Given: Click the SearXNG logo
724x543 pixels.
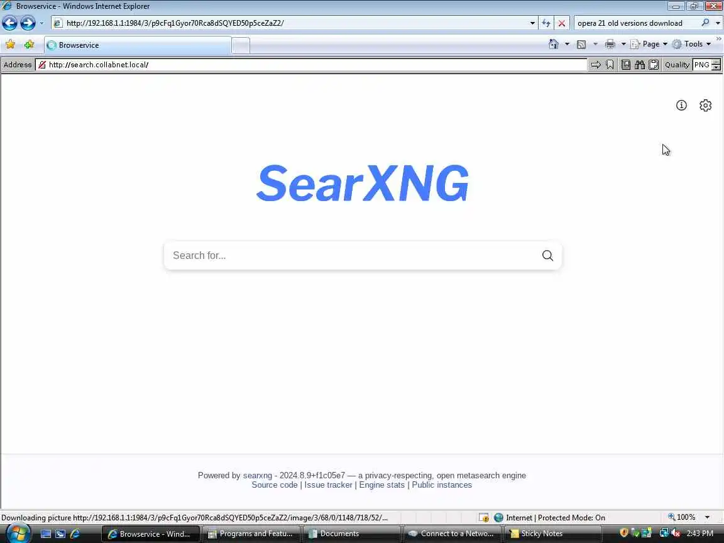Looking at the screenshot, I should point(363,183).
